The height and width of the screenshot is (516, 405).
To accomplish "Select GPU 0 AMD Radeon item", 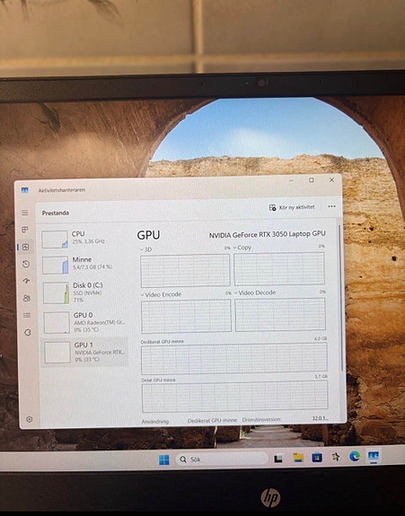I will [x=85, y=322].
